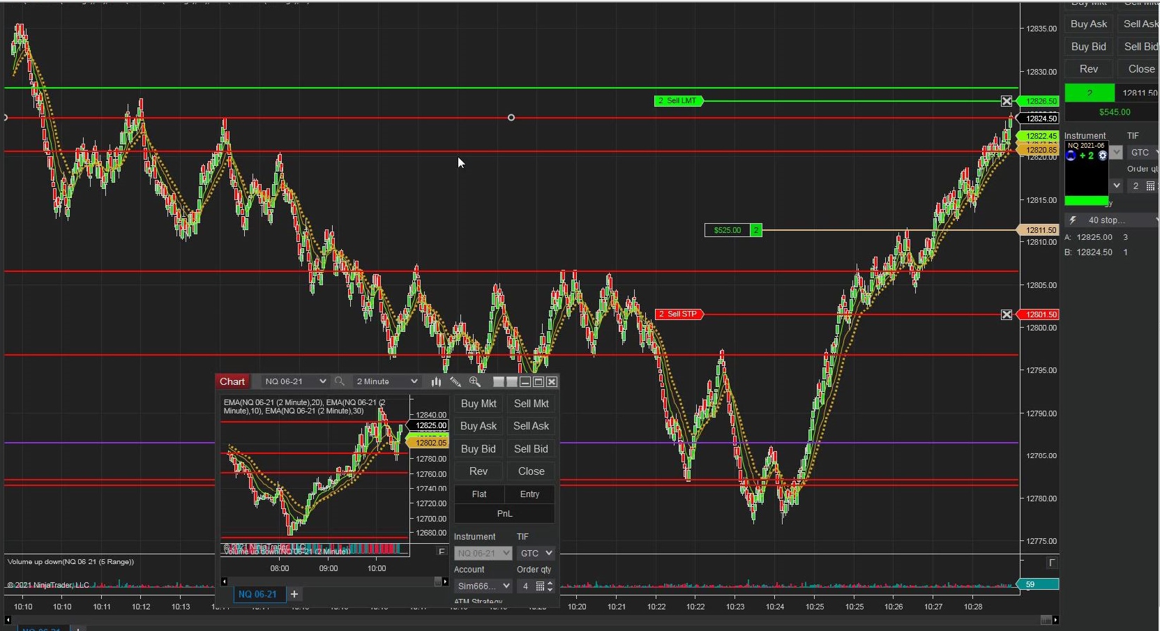Expand GTC TIF dropdown in small chart window

pos(536,553)
